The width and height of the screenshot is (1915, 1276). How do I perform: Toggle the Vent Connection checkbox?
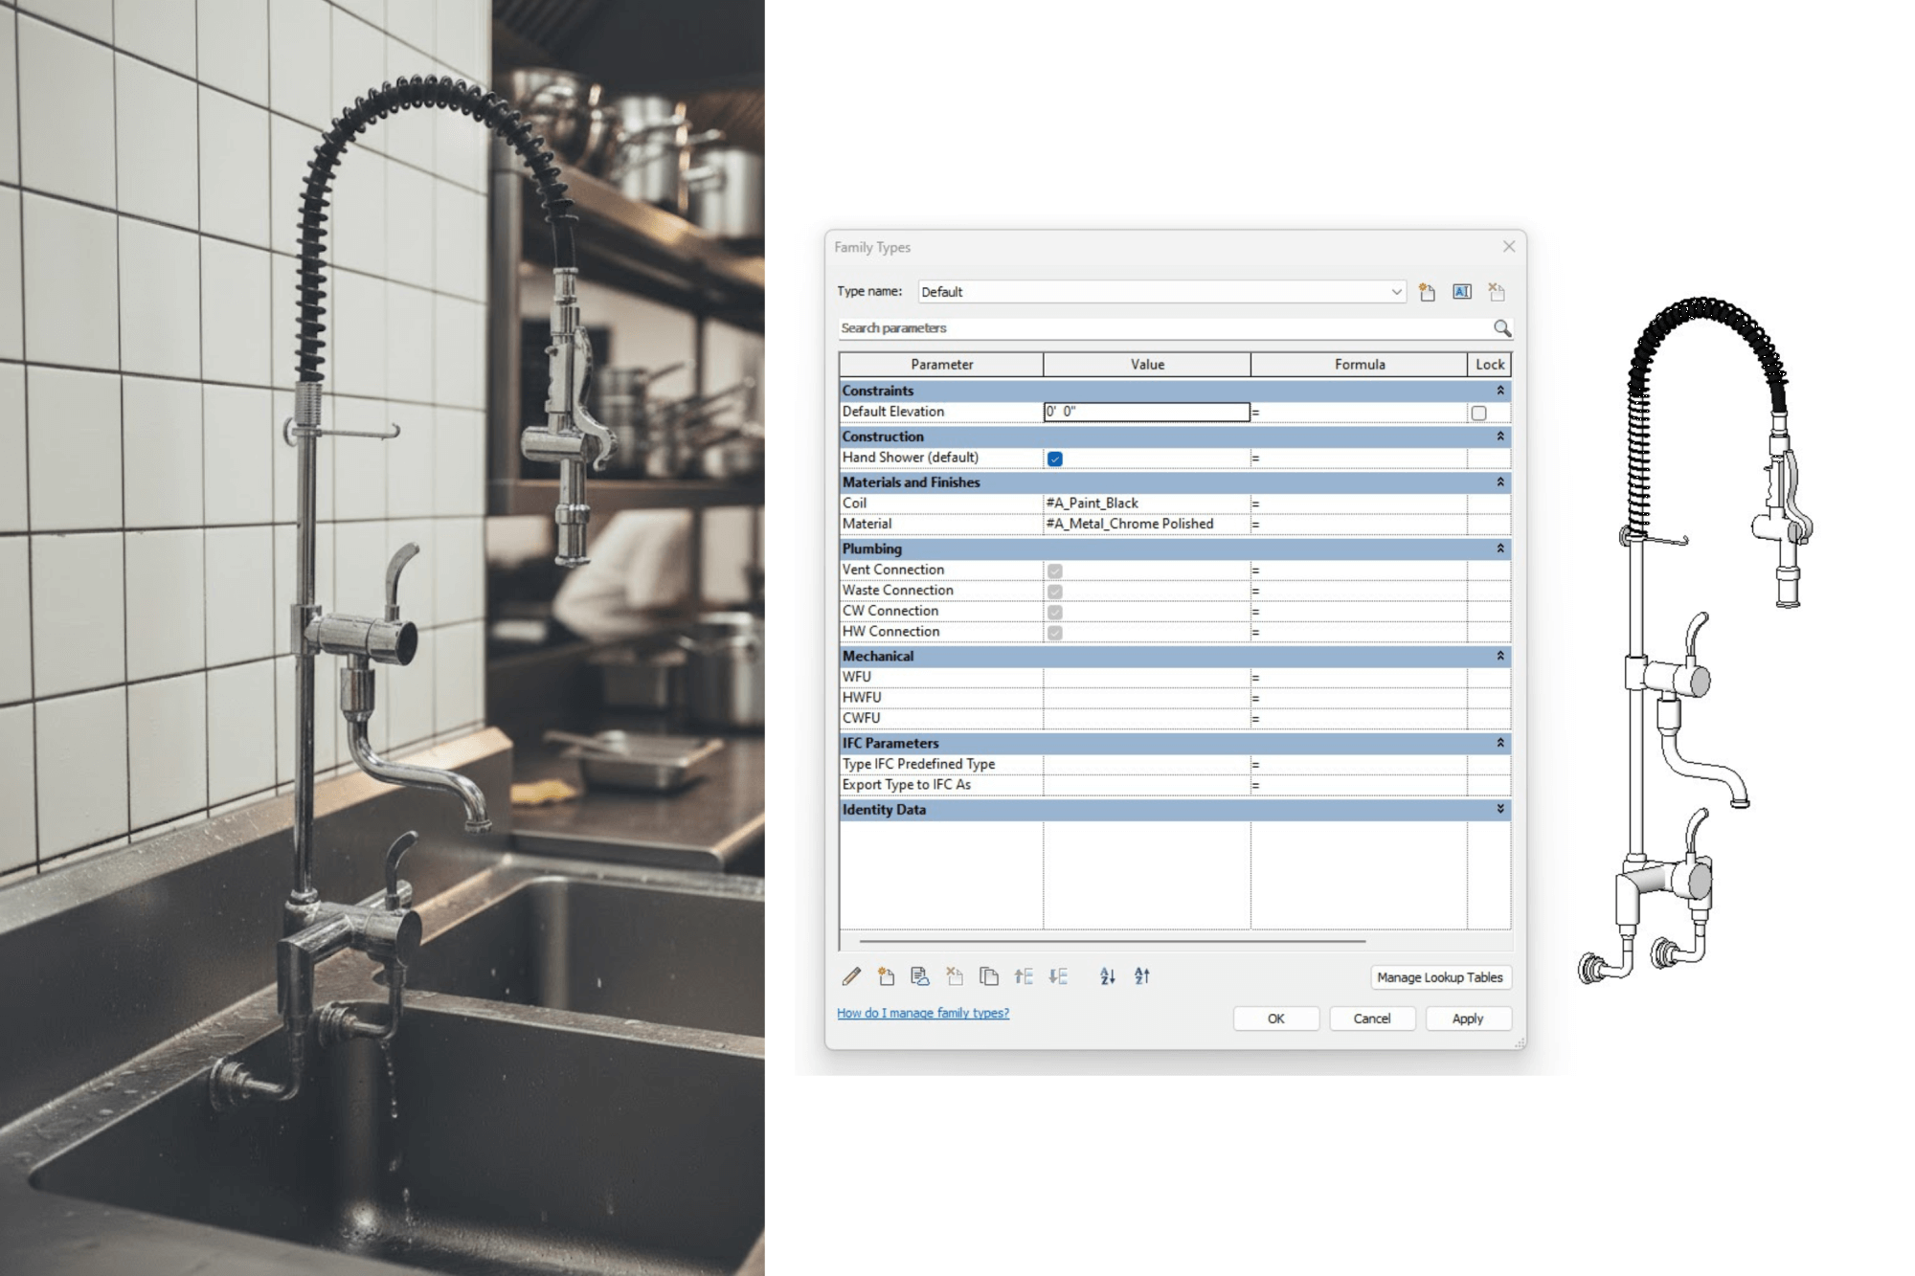coord(1054,570)
